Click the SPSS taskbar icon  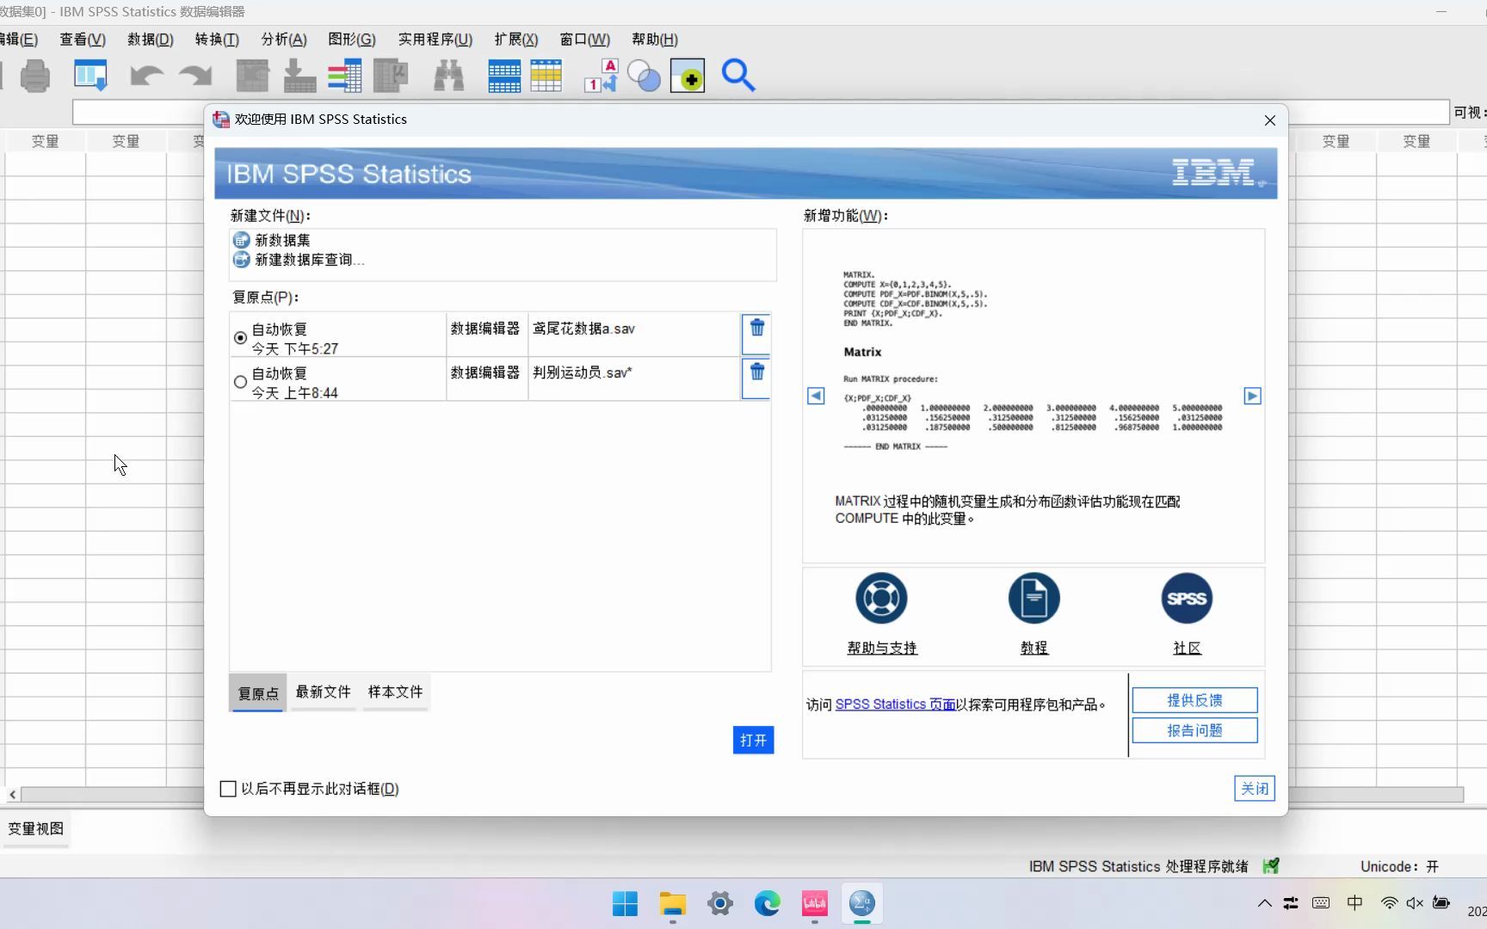click(862, 904)
